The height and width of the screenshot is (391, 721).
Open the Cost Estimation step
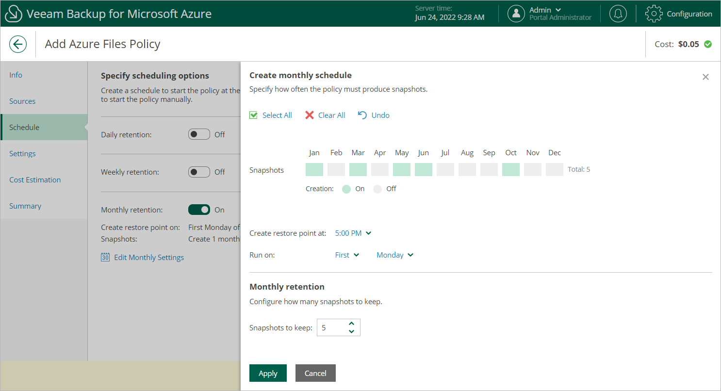tap(35, 180)
